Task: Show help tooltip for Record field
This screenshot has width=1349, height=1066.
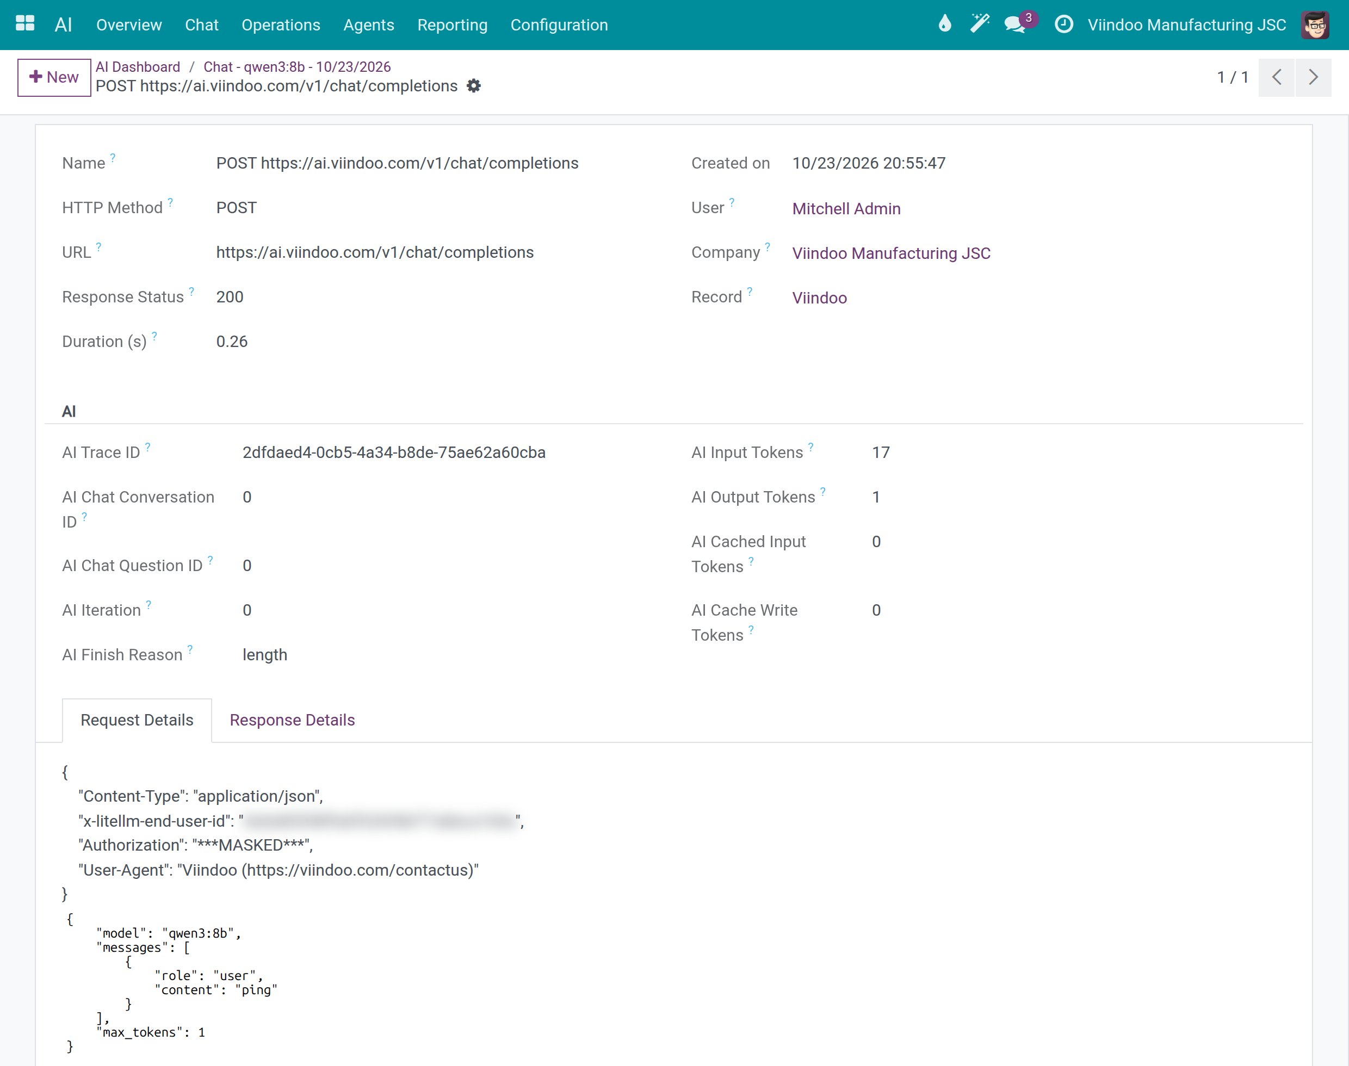Action: coord(750,291)
